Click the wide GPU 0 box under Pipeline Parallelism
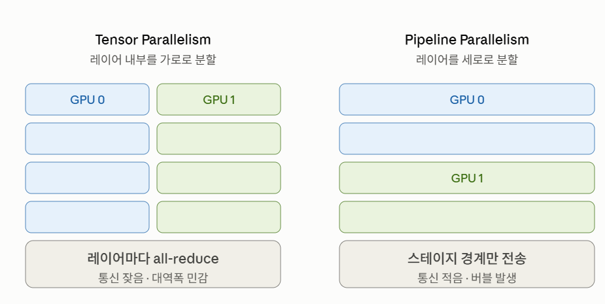This screenshot has width=605, height=304. coord(467,99)
